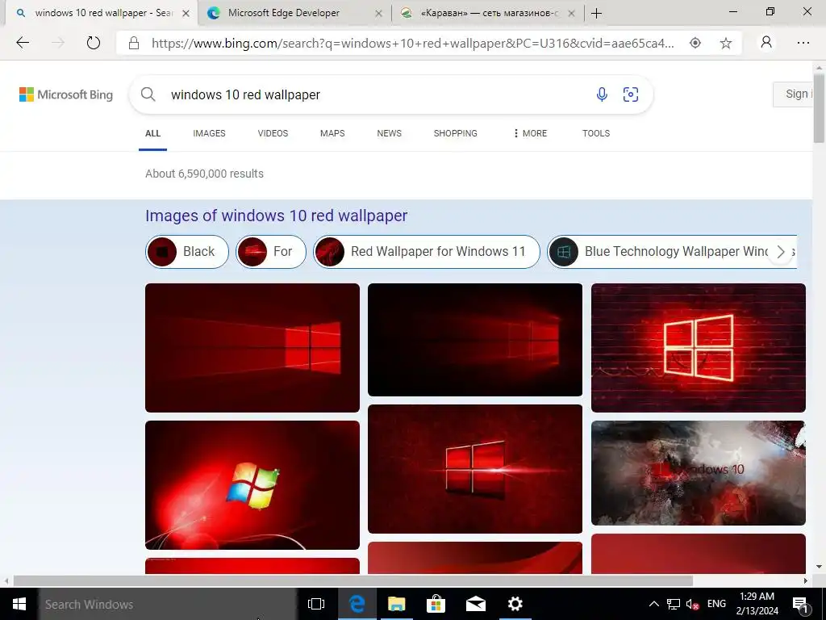Go to Microsoft Bing home logo
Image resolution: width=826 pixels, height=620 pixels.
[66, 94]
